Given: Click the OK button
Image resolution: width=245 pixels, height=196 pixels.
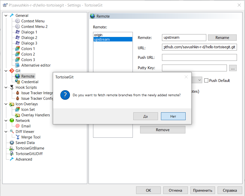Looking at the screenshot, I should [x=148, y=190].
